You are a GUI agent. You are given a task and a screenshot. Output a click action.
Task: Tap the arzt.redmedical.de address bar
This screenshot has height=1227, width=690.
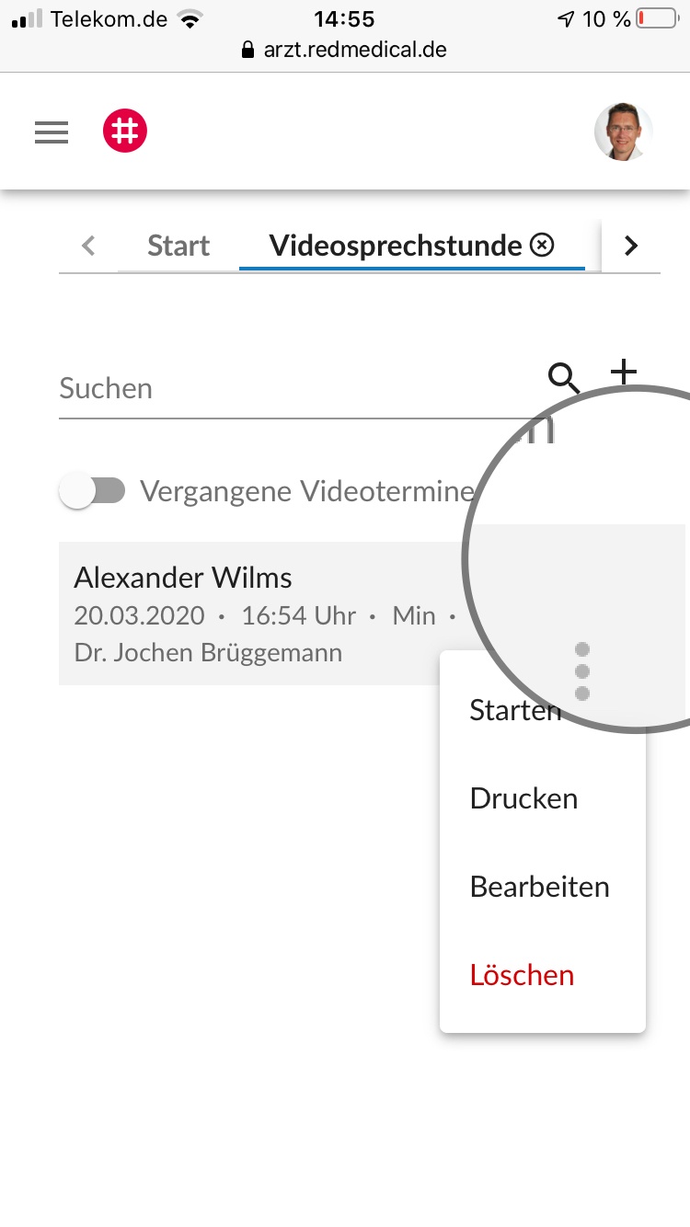(345, 50)
